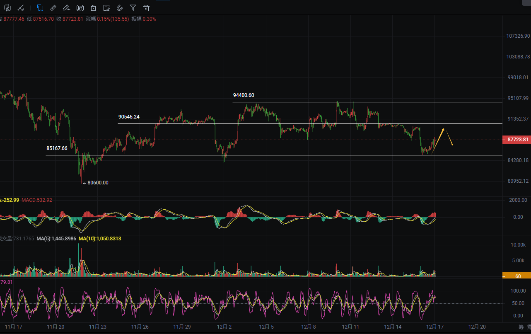
Task: Click the funnel filter icon
Action: 133,7
